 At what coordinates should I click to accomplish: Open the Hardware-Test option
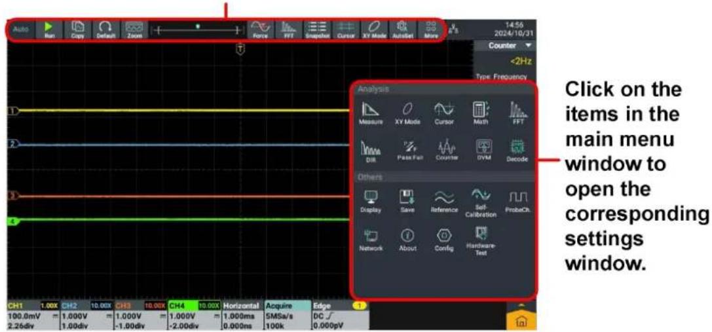480,242
